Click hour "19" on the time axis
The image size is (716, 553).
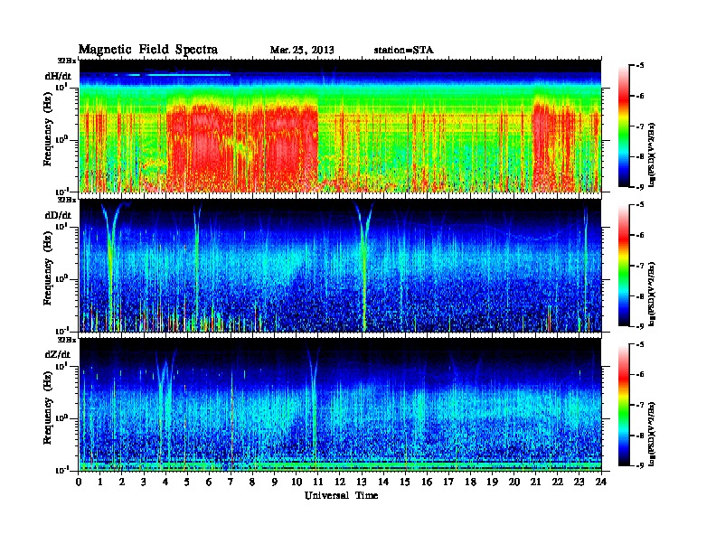[492, 482]
